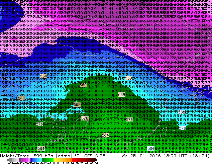Screen dimensions: 212x164
Task: Click the leftmost 584 contour label
Action: click(41, 149)
